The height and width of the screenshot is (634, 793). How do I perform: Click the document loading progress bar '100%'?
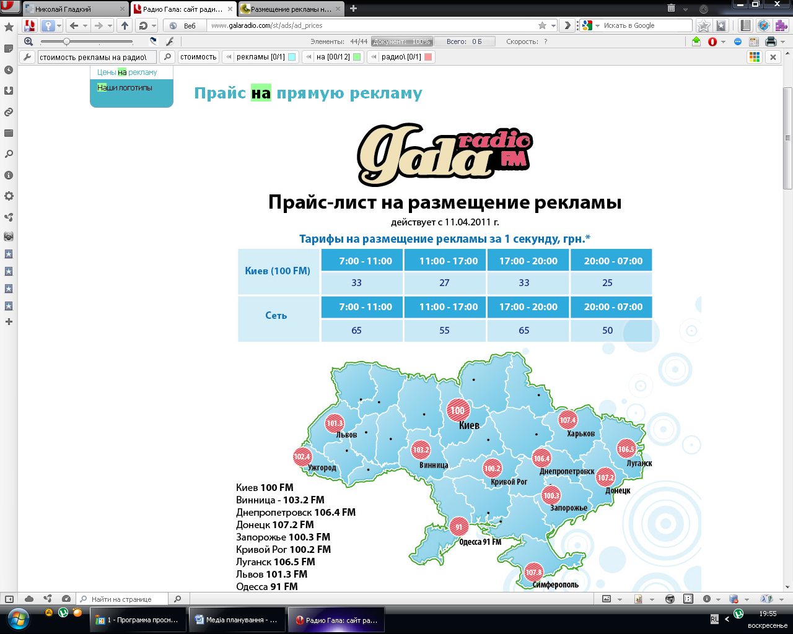tap(401, 41)
